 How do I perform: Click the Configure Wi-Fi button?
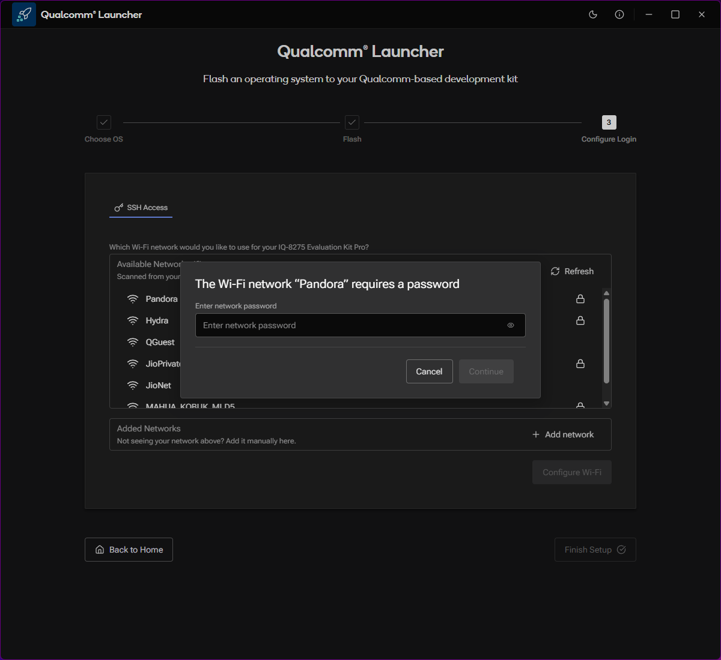click(x=572, y=472)
